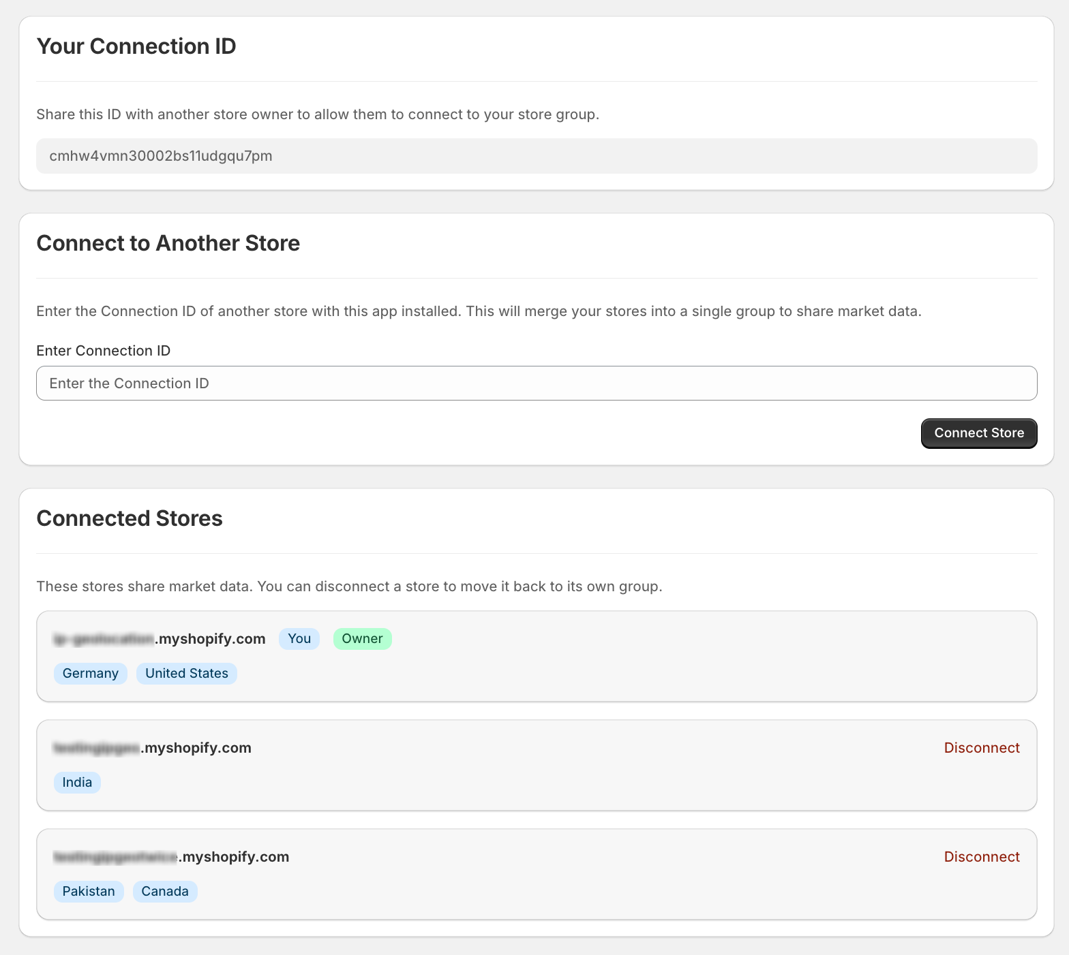This screenshot has height=955, width=1069.
Task: Click the Connect Store button
Action: click(979, 433)
